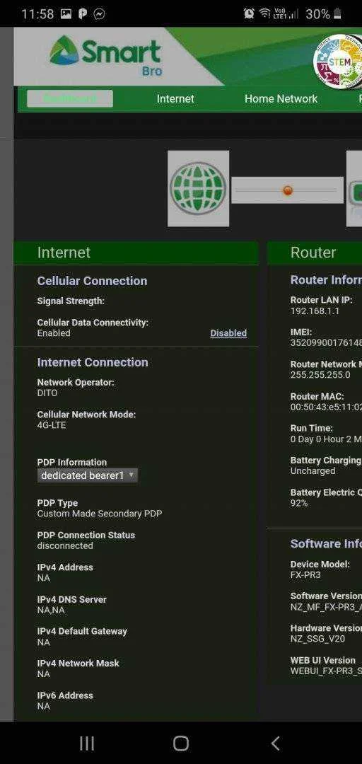This screenshot has height=764, width=362.
Task: Click the 192.168.1.1 router LAN IP
Action: 315,311
